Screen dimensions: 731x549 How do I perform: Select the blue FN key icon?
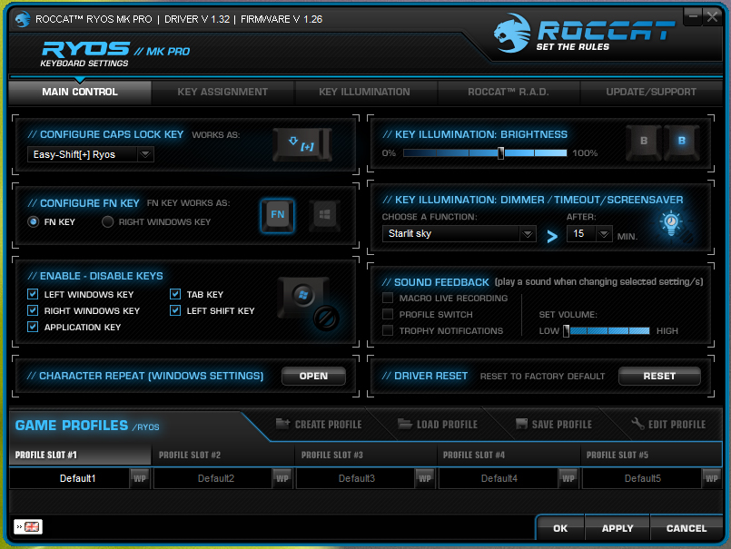[277, 215]
